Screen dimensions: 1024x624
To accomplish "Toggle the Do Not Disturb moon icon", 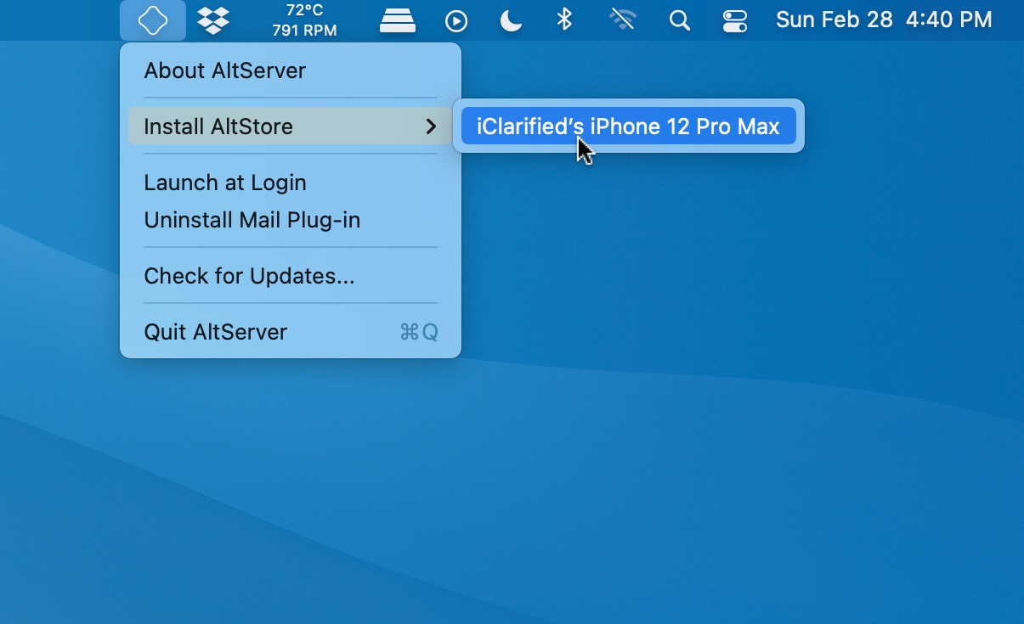I will click(x=511, y=20).
